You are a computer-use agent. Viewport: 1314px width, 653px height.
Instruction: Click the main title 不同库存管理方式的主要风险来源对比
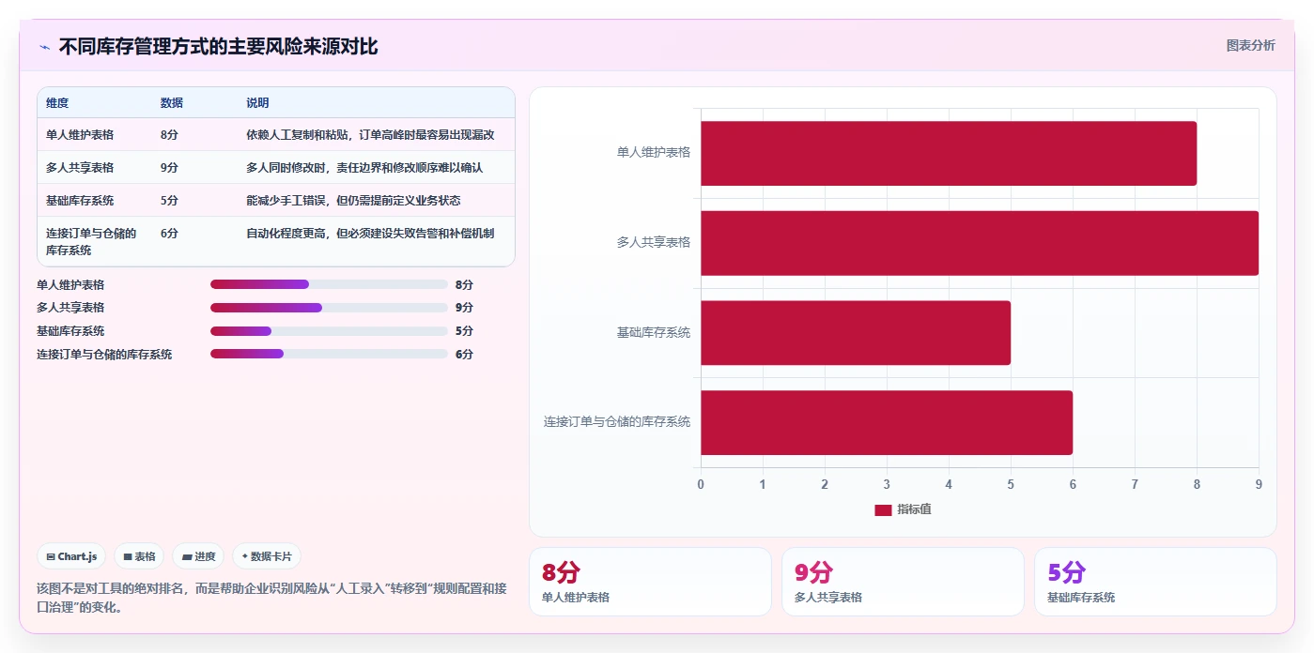tap(218, 47)
